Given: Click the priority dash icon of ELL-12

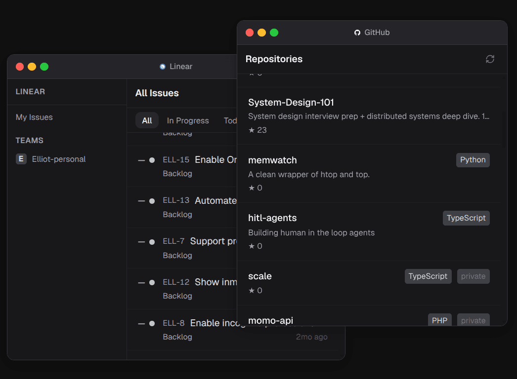Looking at the screenshot, I should coord(141,282).
